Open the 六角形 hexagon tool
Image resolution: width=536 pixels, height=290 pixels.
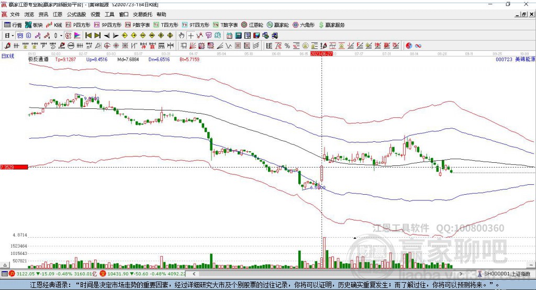point(304,25)
